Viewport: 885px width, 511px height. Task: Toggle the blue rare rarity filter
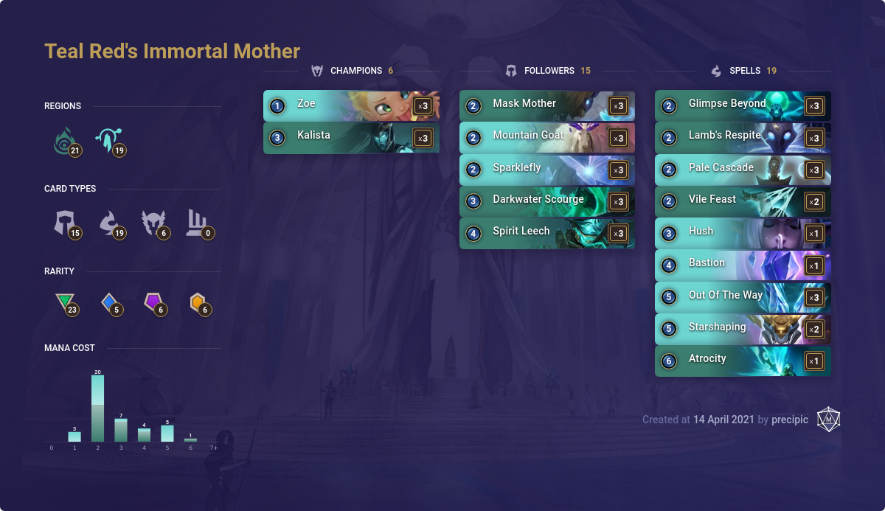click(x=110, y=302)
